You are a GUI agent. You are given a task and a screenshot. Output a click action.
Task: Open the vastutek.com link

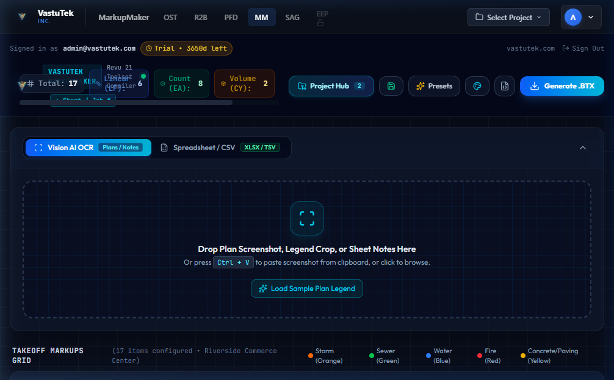pos(530,48)
